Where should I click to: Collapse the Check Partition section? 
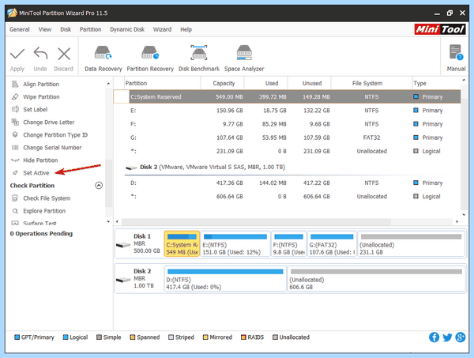coord(99,186)
